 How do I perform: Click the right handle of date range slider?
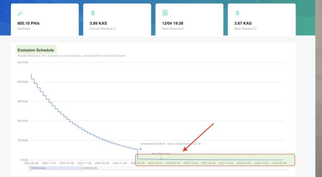82,168
